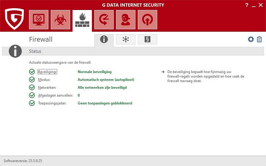Click the green check beside Netwerken
266x166 pixels.
[32, 87]
